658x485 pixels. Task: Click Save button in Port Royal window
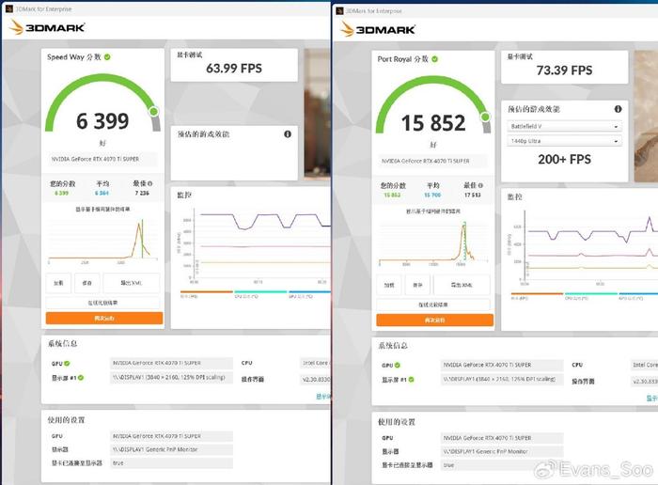417,285
